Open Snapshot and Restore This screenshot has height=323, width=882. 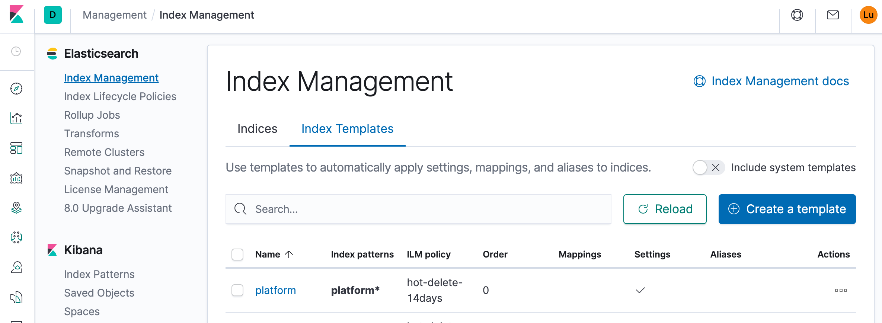[118, 171]
